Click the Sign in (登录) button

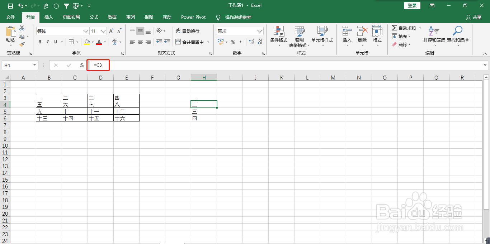pos(412,5)
